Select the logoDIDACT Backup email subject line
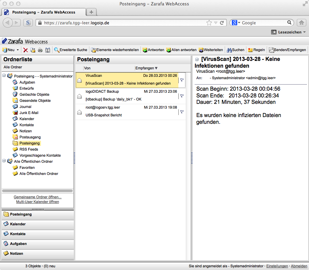Image resolution: width=309 pixels, height=270 pixels. [113, 99]
